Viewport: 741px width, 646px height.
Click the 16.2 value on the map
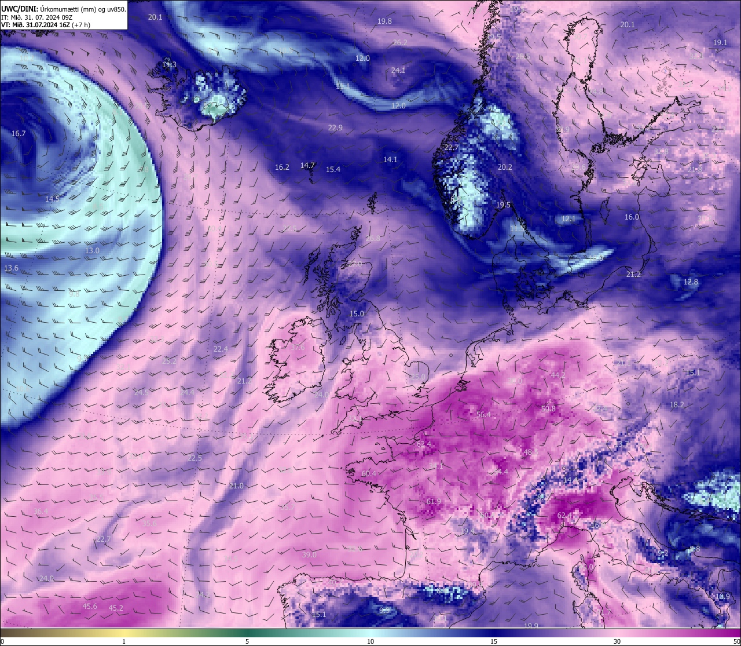[282, 167]
